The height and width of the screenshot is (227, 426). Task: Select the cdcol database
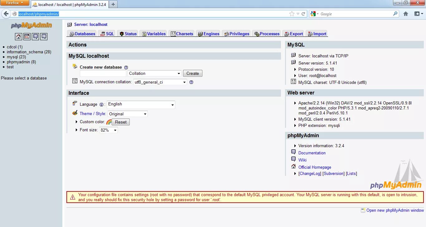tap(15, 47)
